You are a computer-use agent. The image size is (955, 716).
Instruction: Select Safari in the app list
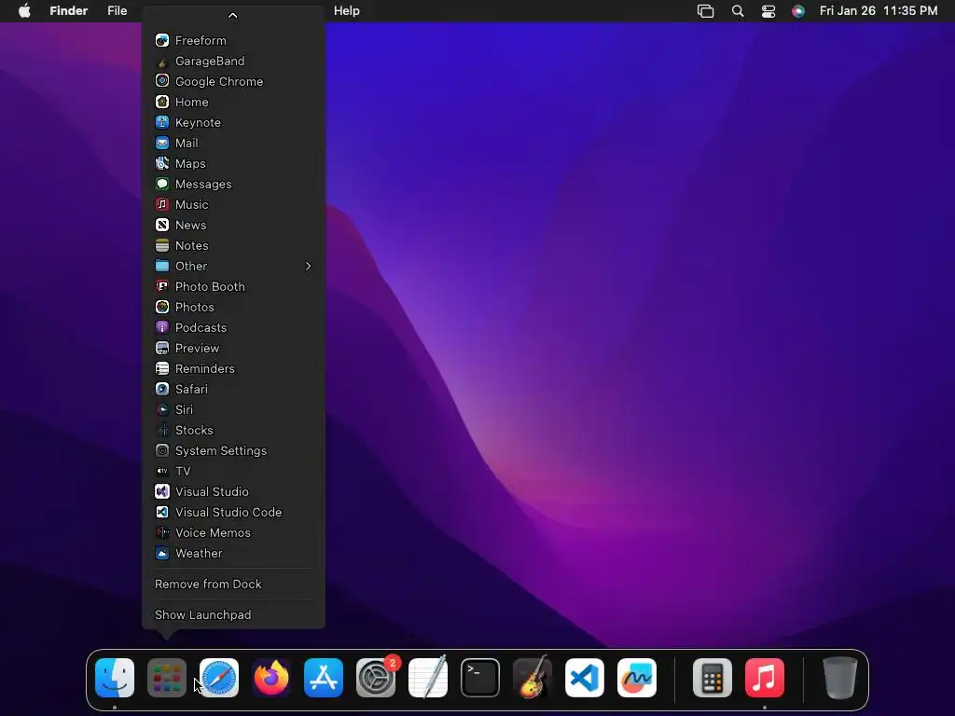[x=233, y=389]
